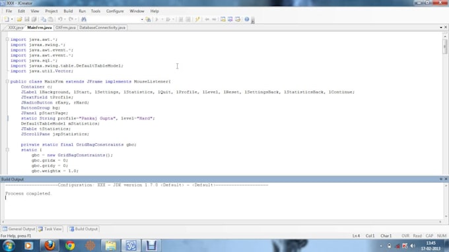Click the Paste toolbar icon
The width and height of the screenshot is (449, 252).
(50, 19)
